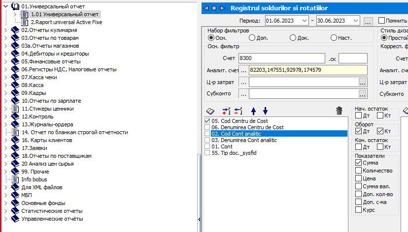This screenshot has height=232, width=408.
Task: Click ellipsis button left of Субконто field
Action: point(243,94)
